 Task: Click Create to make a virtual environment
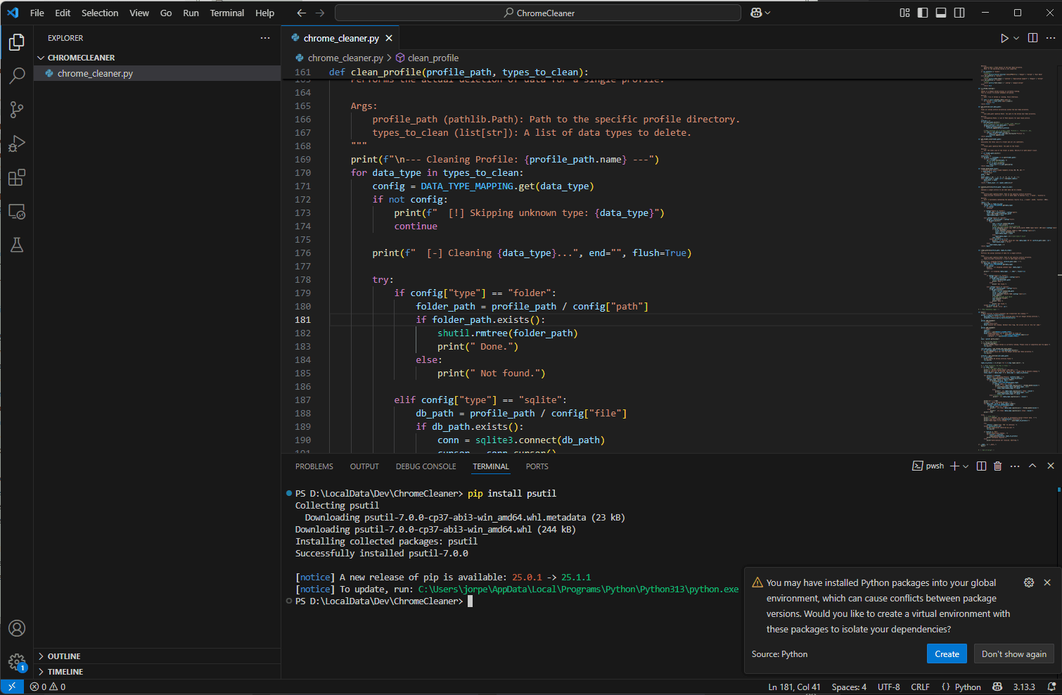pos(946,653)
